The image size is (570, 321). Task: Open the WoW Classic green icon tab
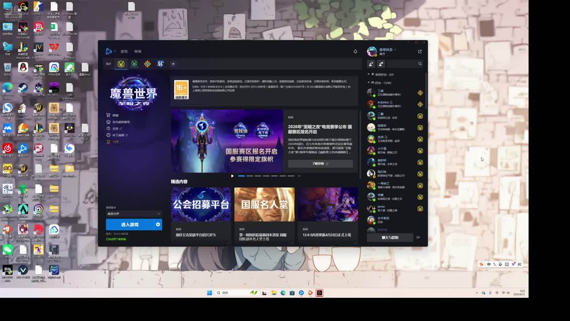click(134, 64)
